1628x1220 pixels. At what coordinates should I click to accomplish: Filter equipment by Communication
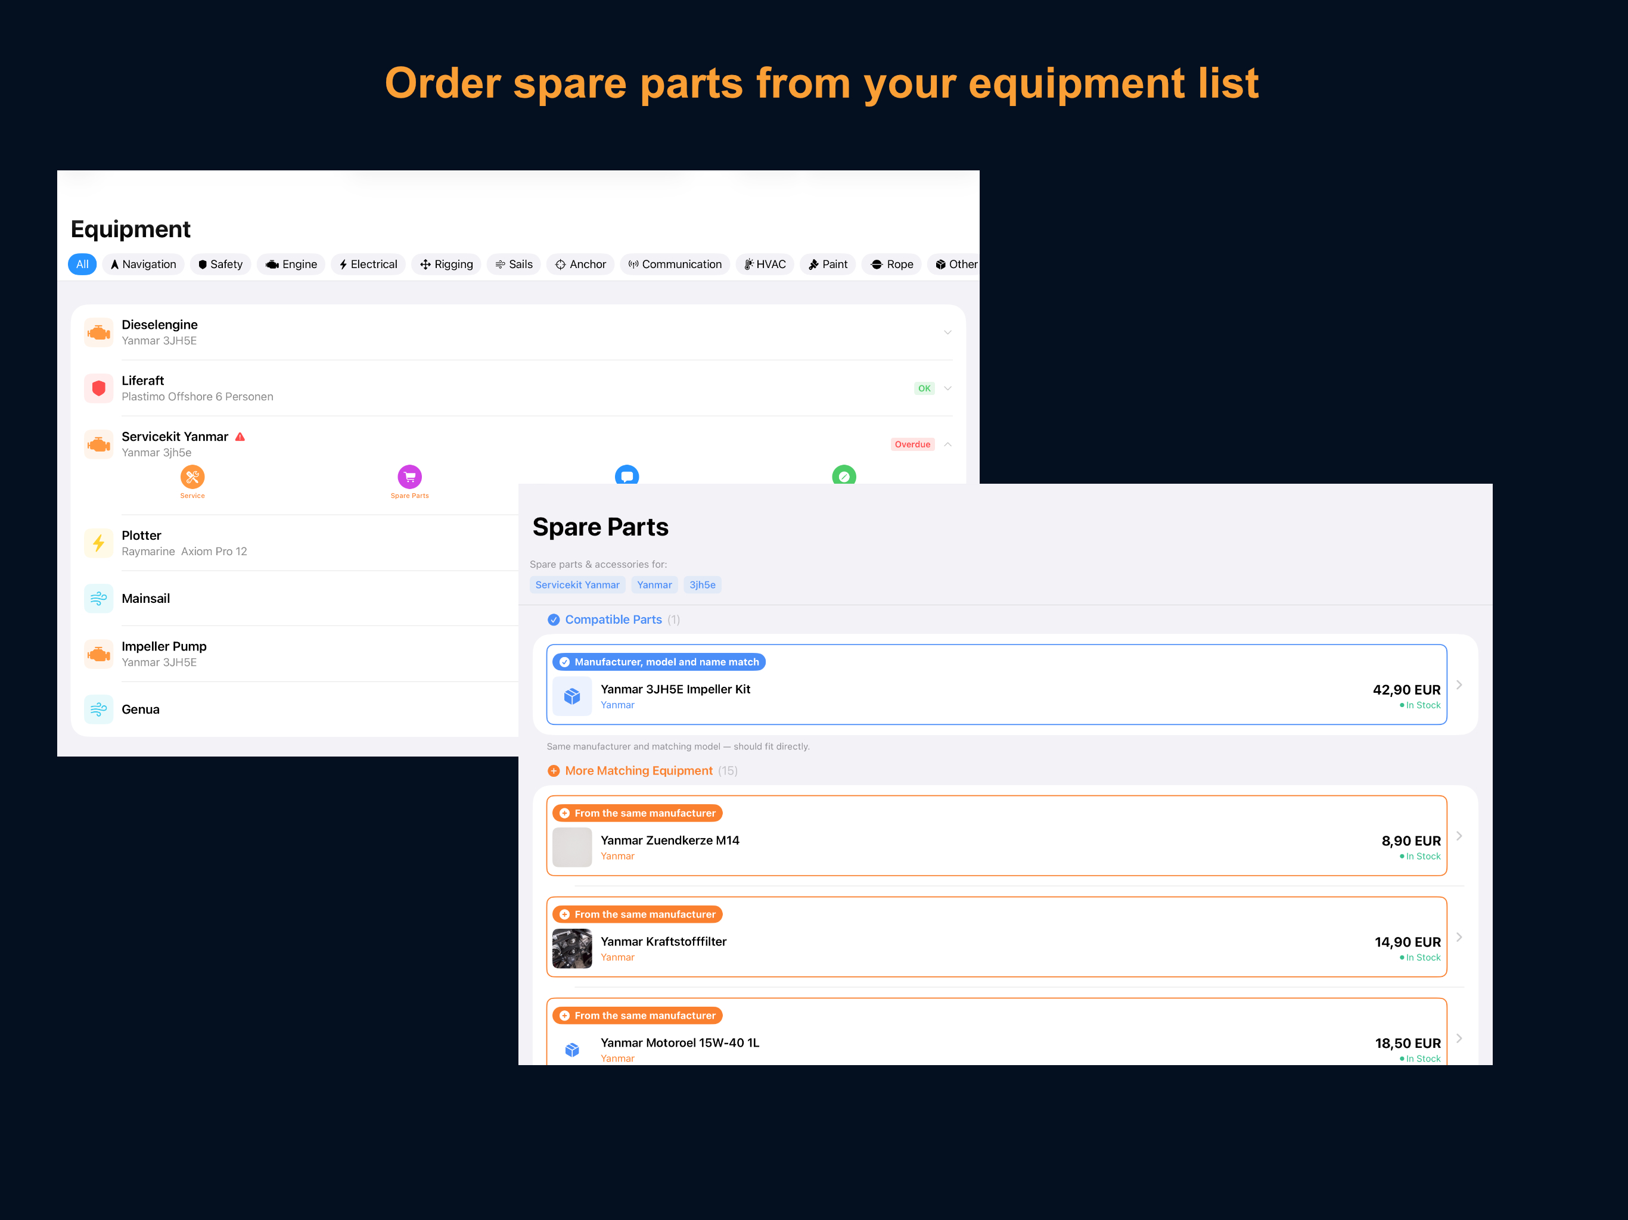[x=675, y=264]
